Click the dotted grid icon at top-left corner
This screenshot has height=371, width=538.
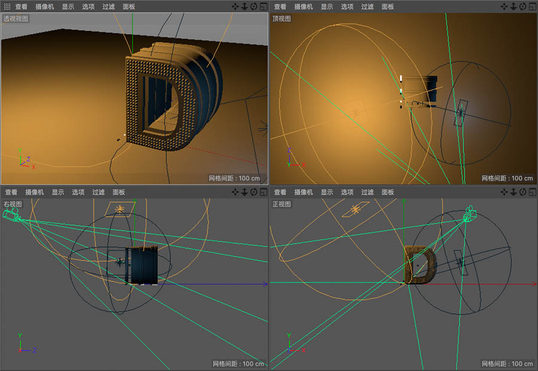click(5, 7)
